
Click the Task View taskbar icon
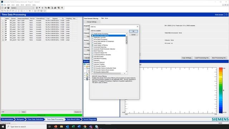click(x=49, y=126)
